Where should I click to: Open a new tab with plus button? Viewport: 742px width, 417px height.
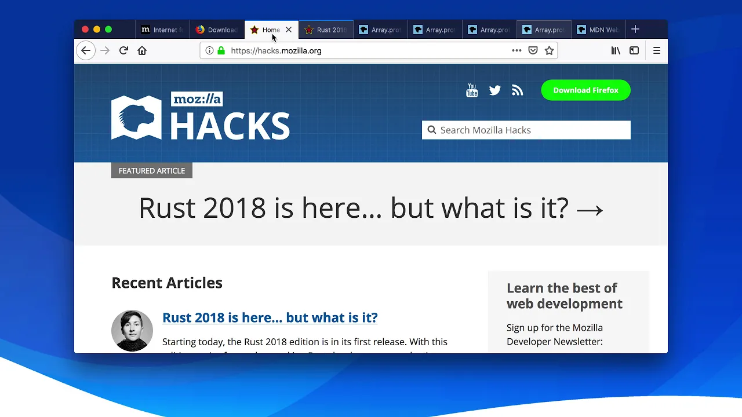635,29
